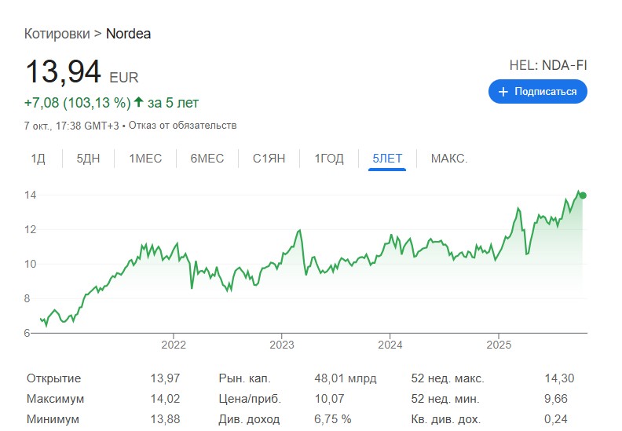The image size is (622, 431).
Task: Show the 6МЕС chart range
Action: point(207,159)
